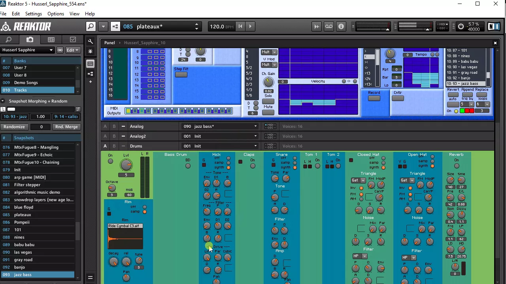Open the Settings menu
The width and height of the screenshot is (506, 284).
pyautogui.click(x=33, y=14)
